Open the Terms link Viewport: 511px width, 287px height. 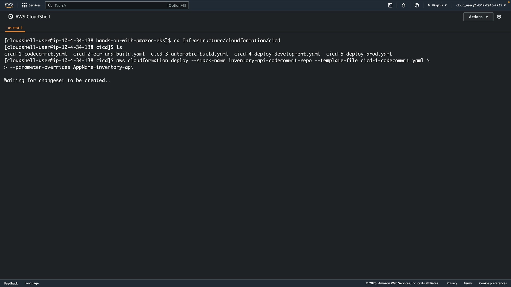468,283
